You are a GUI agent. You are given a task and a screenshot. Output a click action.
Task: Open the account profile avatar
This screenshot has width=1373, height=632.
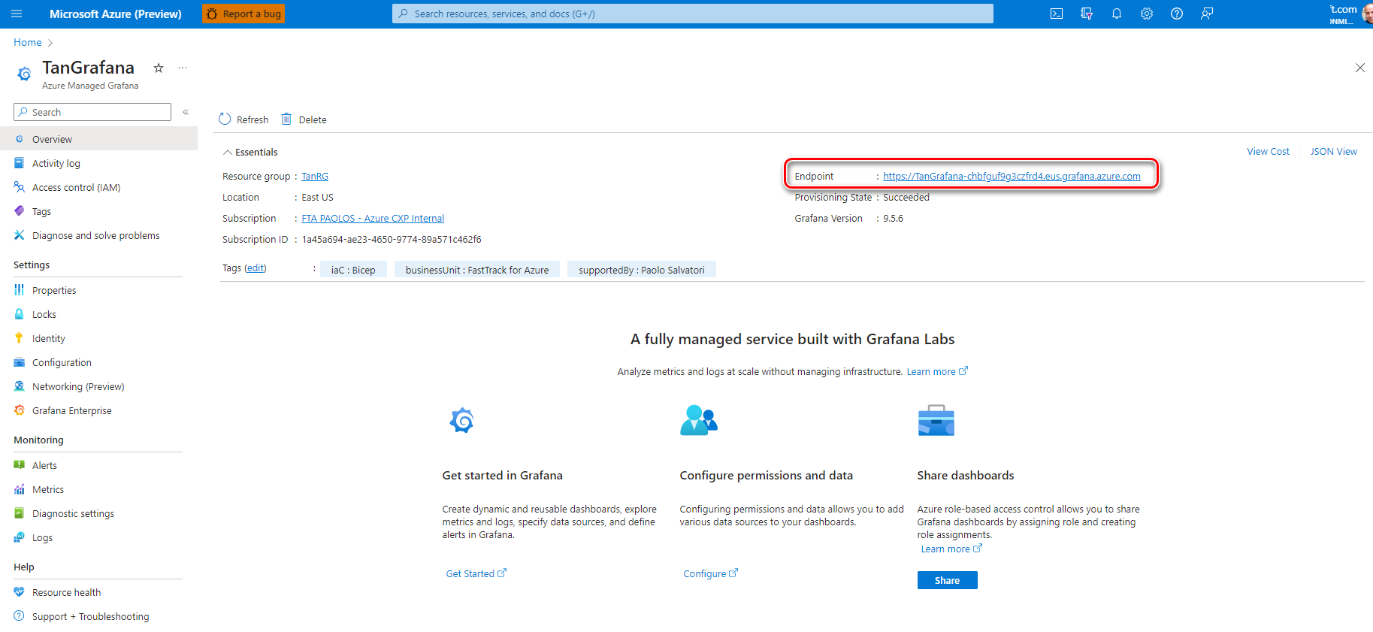[1367, 14]
